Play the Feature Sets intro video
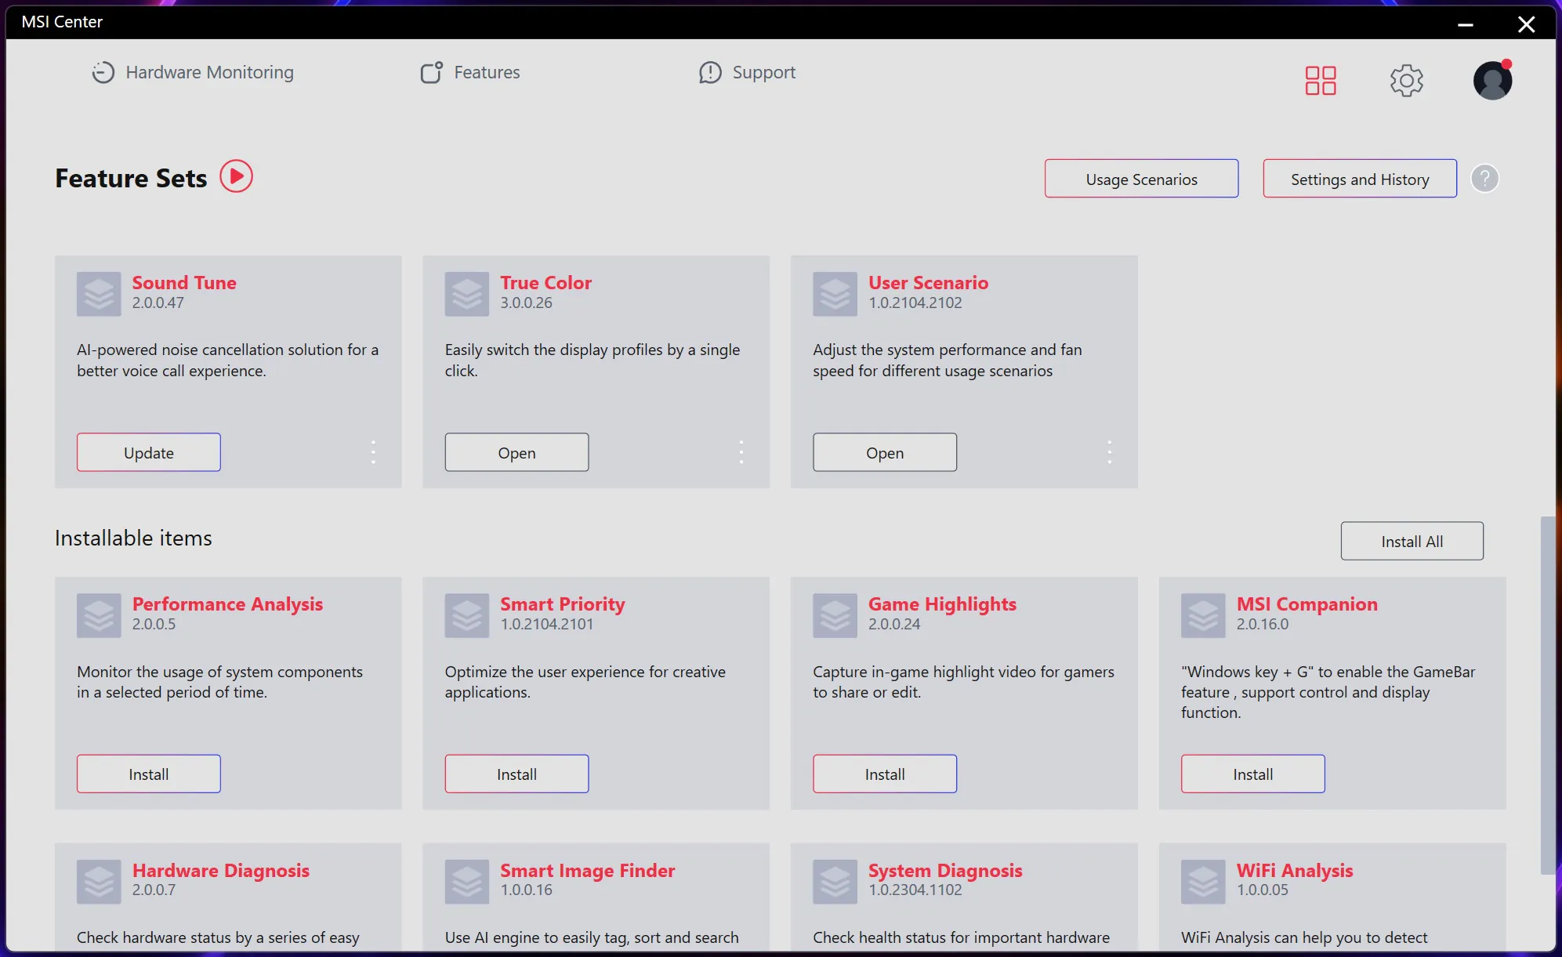This screenshot has width=1562, height=957. tap(236, 176)
